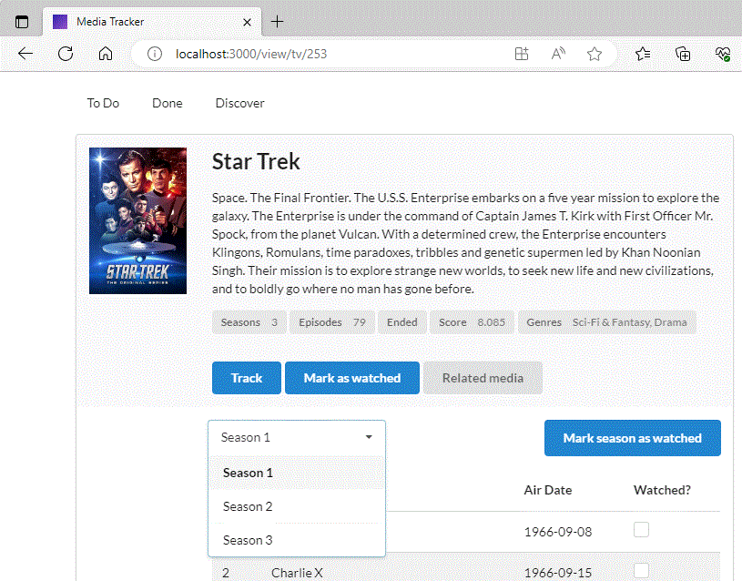Click the Episodes 79 info tag
742x581 pixels.
pyautogui.click(x=332, y=322)
